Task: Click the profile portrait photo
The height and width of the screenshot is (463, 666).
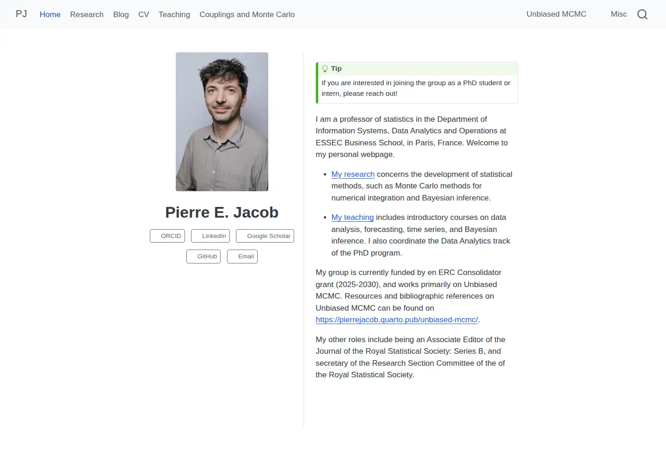Action: click(x=222, y=122)
